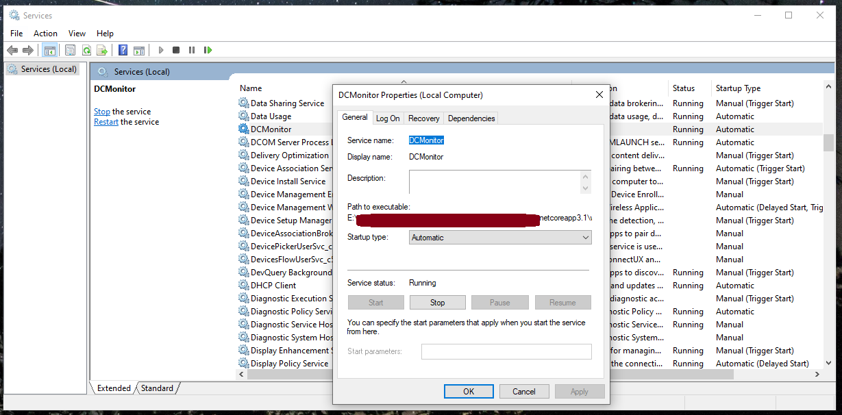
Task: Click the Restart Service toolbar icon
Action: (x=208, y=50)
